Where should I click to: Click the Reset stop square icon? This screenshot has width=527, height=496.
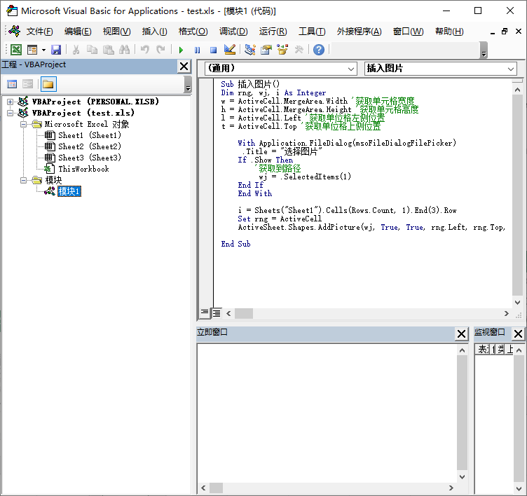tap(214, 50)
